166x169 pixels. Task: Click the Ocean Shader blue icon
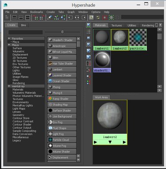click(x=50, y=81)
